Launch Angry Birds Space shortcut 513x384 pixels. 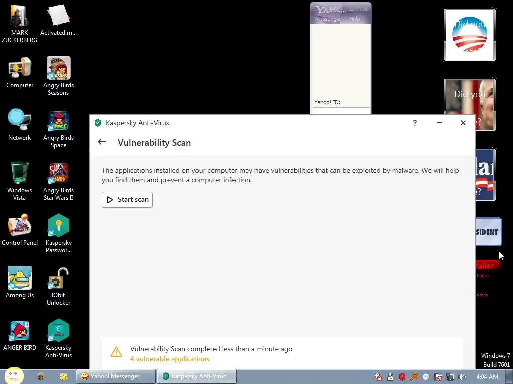(58, 129)
